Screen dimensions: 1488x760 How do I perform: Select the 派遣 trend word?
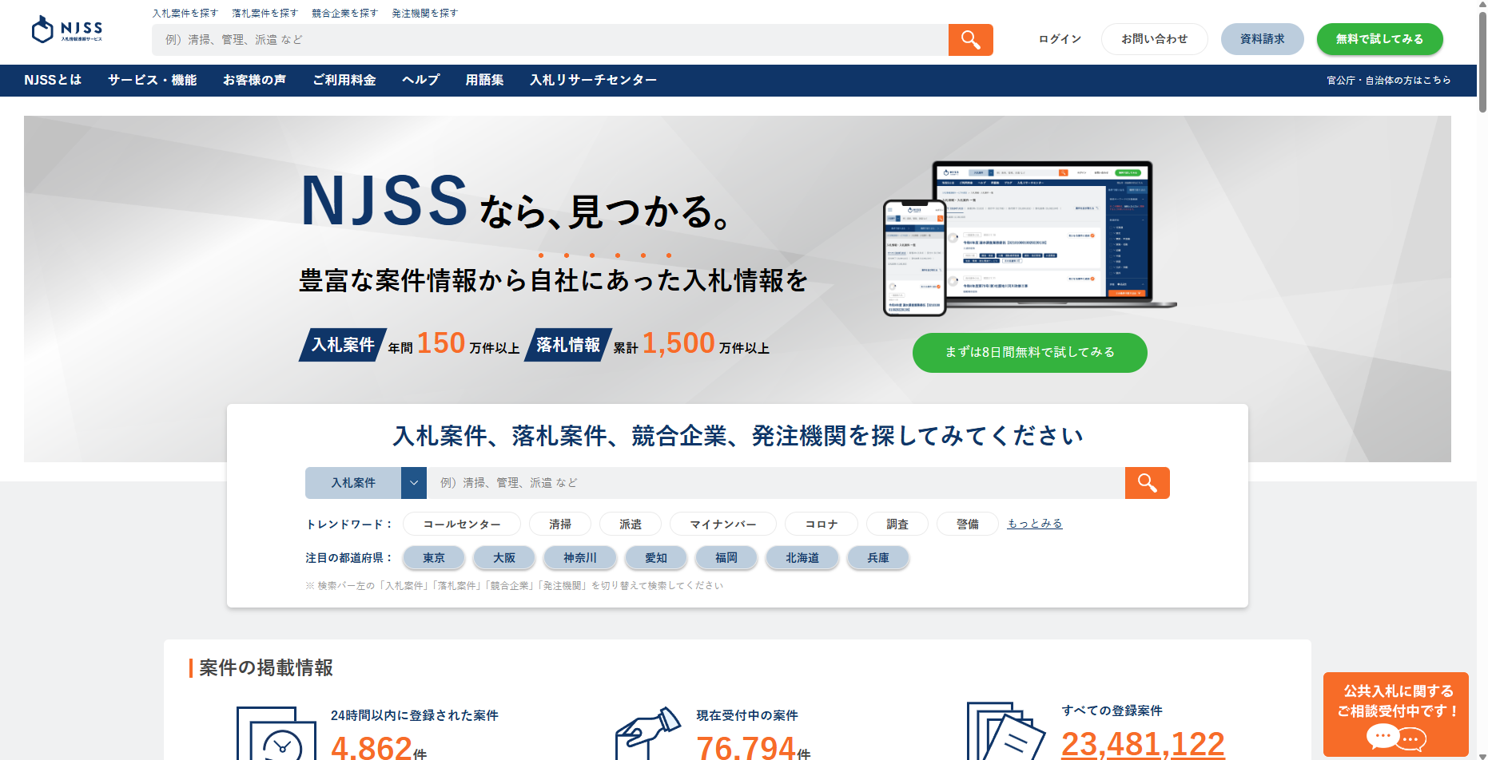[x=631, y=524]
